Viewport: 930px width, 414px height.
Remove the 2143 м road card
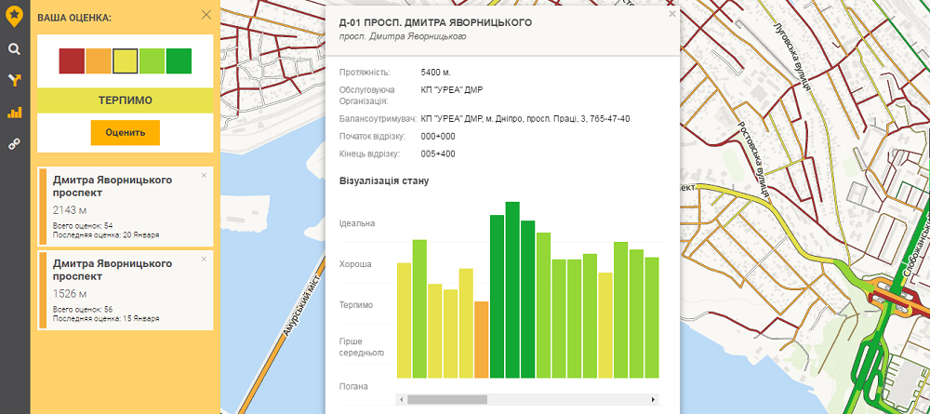(204, 176)
